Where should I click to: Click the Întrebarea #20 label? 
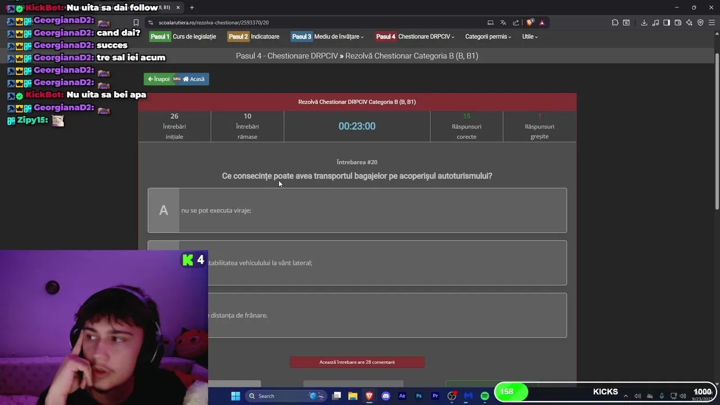(x=357, y=162)
